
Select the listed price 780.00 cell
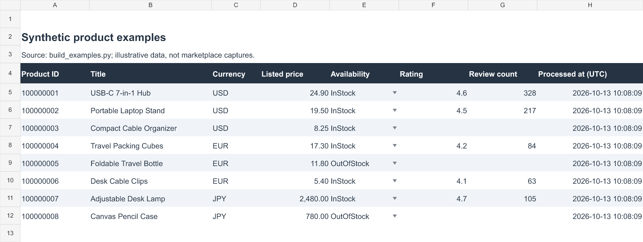coord(295,216)
